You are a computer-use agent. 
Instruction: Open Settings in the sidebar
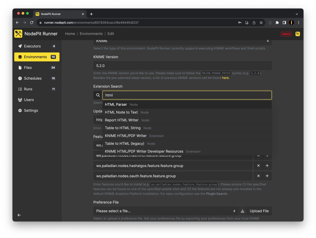click(x=37, y=111)
